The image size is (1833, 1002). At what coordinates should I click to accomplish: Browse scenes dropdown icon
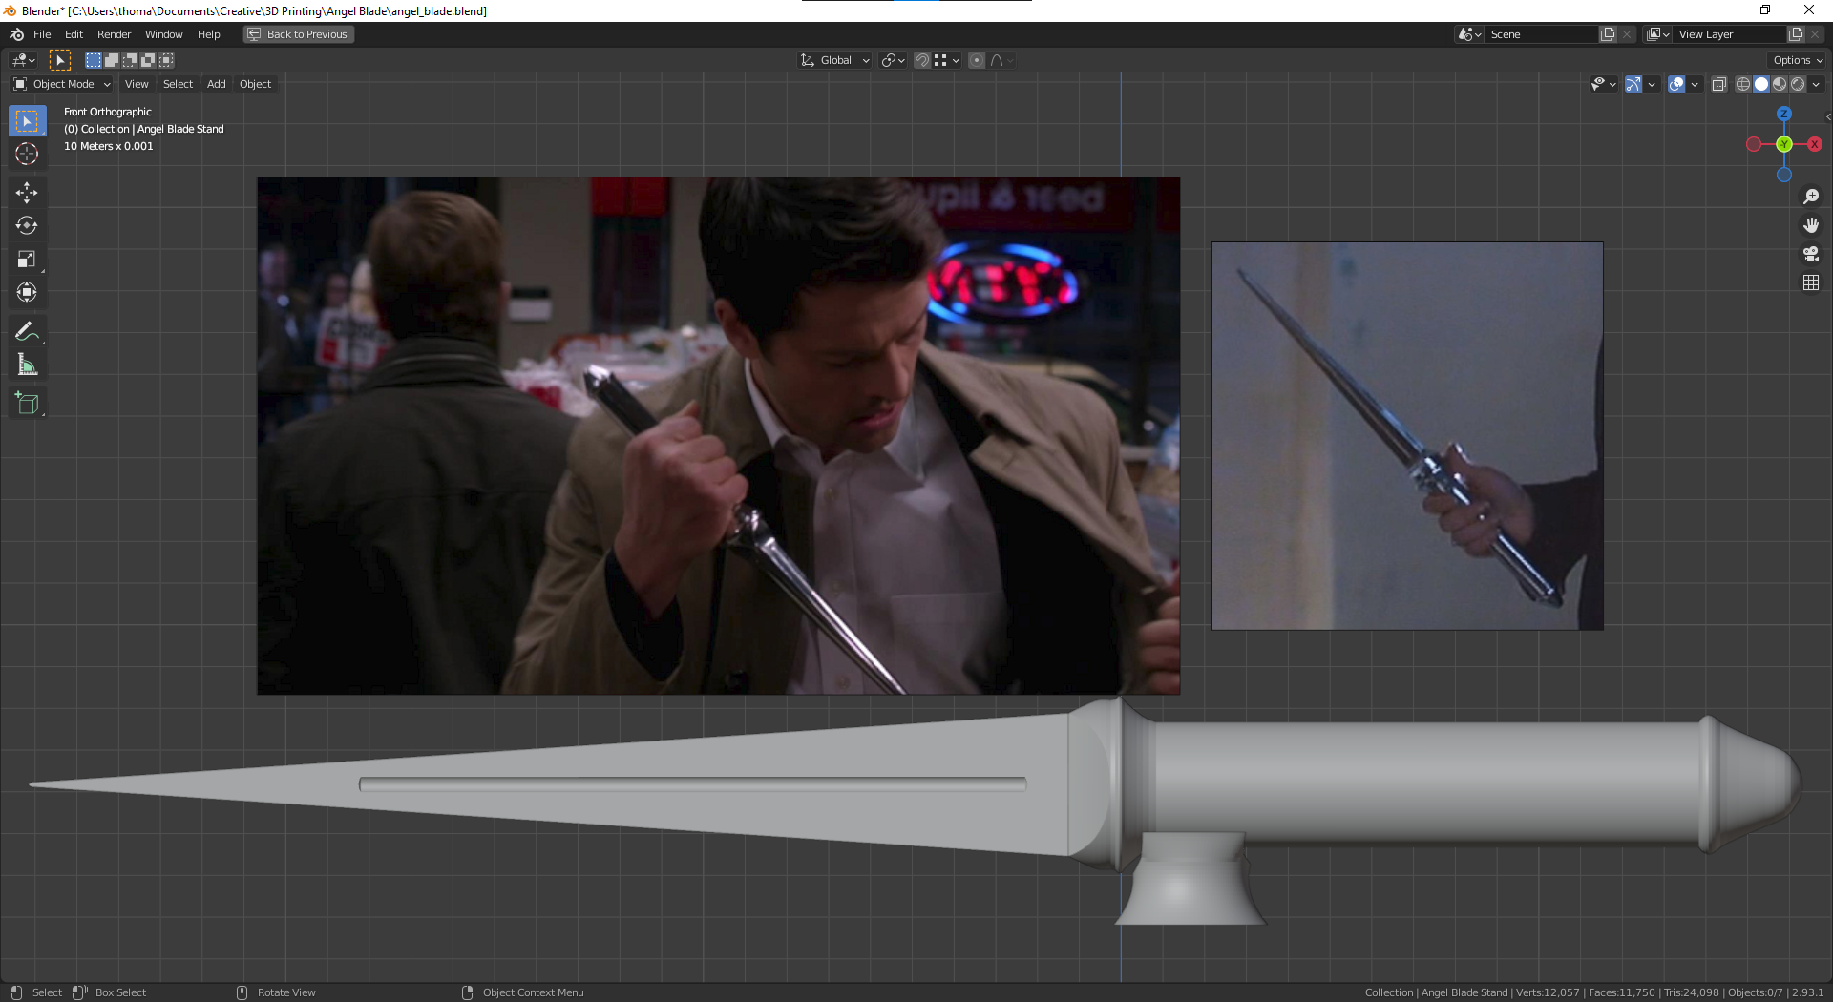[x=1470, y=34]
